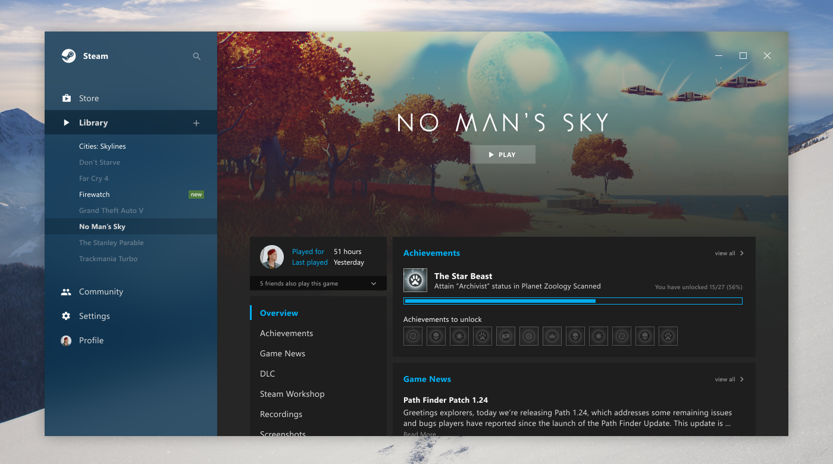Open the Path Finder Patch 1.24 article
The height and width of the screenshot is (464, 833).
[446, 400]
